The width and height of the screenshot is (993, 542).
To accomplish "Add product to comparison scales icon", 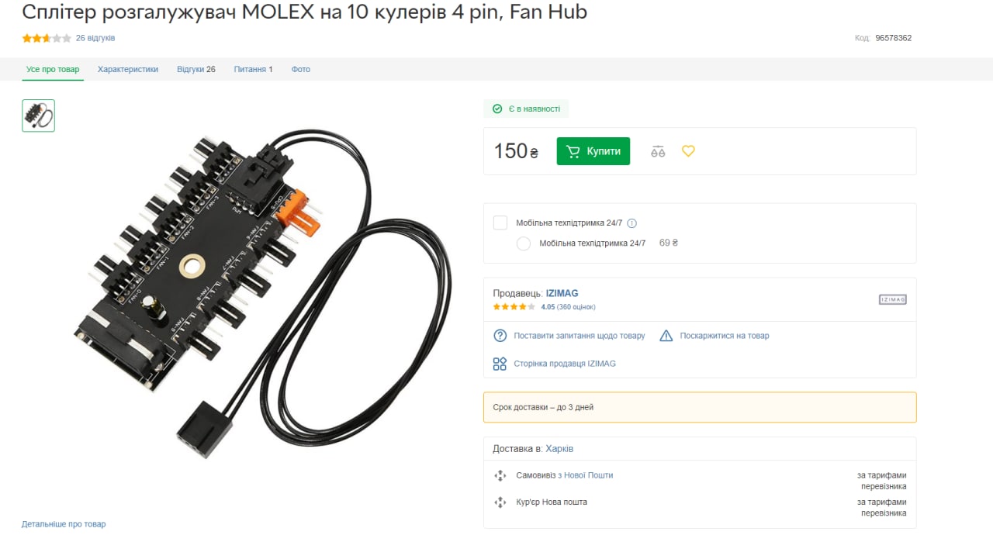I will click(658, 151).
